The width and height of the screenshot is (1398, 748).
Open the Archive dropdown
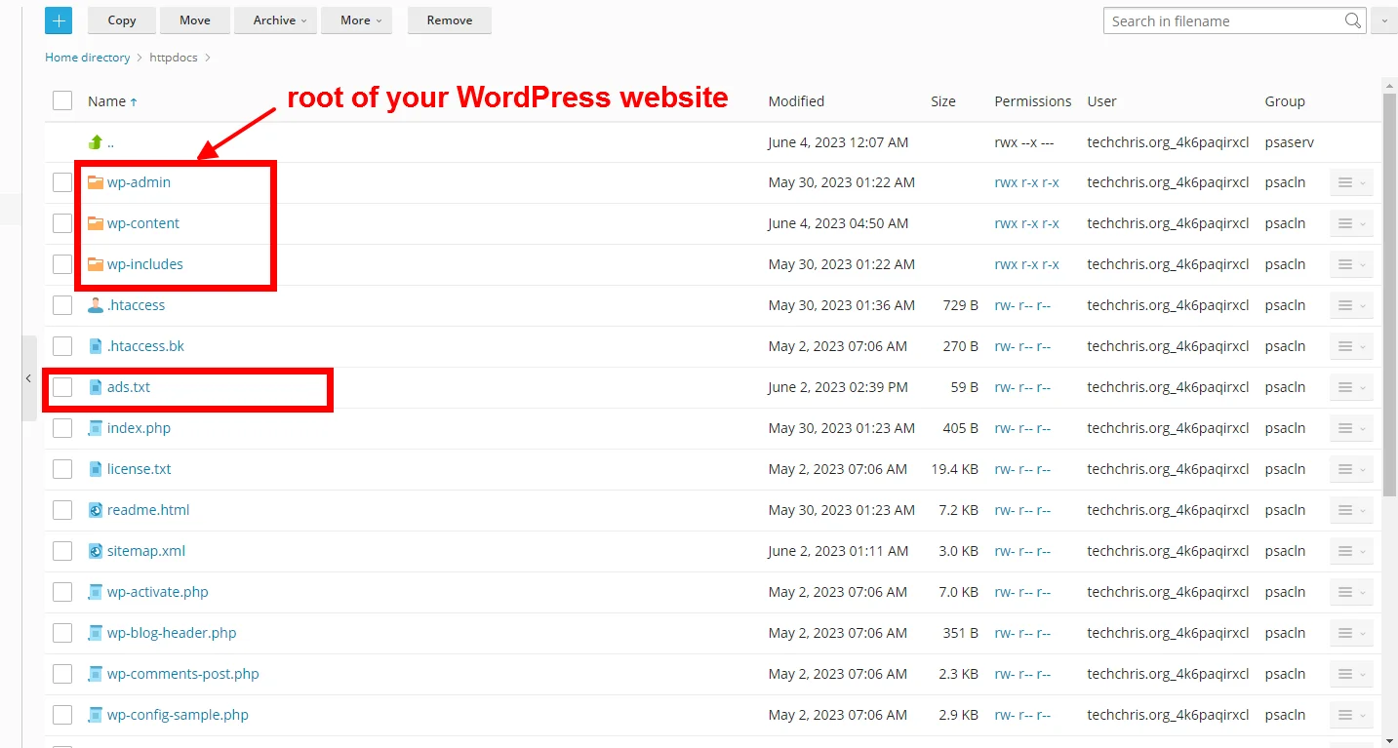click(x=280, y=20)
